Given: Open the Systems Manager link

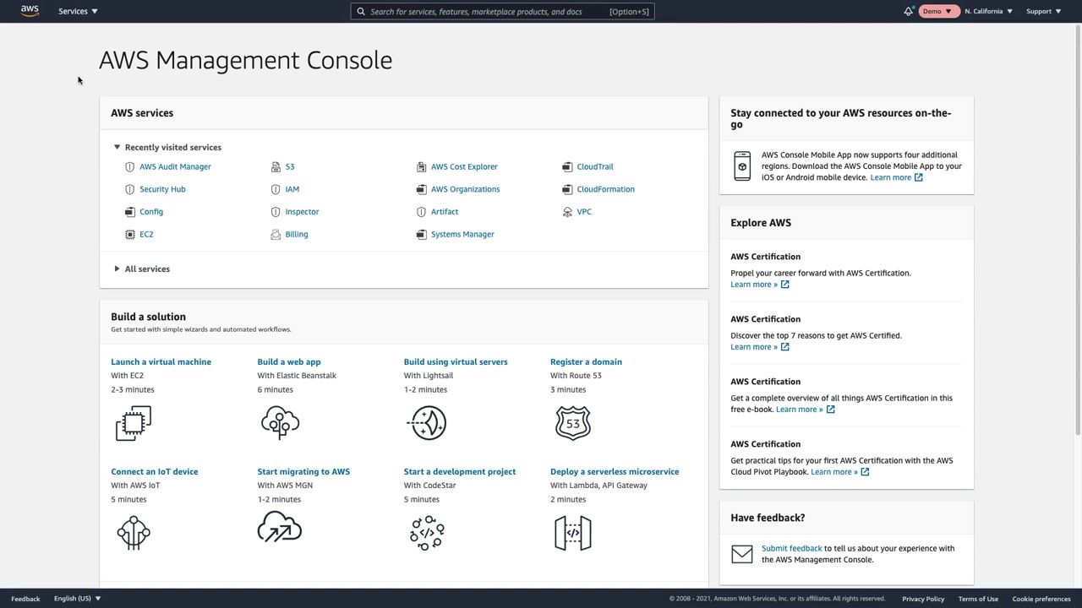Looking at the screenshot, I should click(462, 235).
